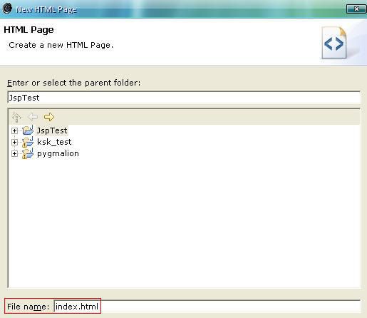This screenshot has width=367, height=318.
Task: Expand the ksk_test tree node
Action: tap(14, 142)
